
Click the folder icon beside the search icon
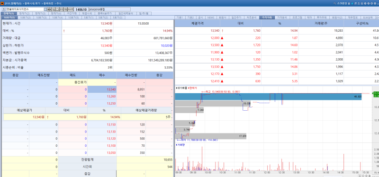pyautogui.click(x=57, y=9)
